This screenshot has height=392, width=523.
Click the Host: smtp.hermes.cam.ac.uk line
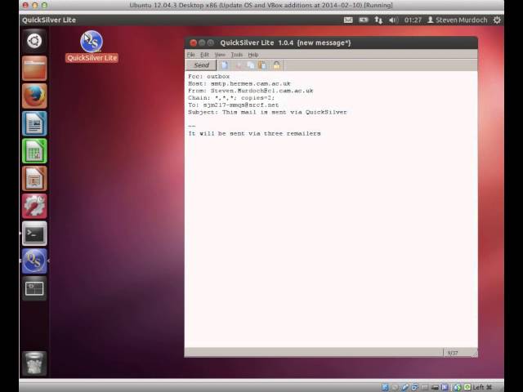coord(239,83)
